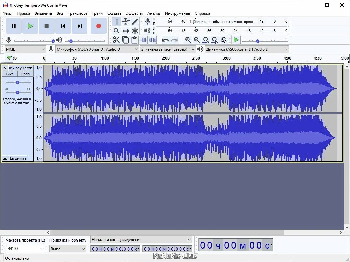The width and height of the screenshot is (350, 262).
Task: Activate the Multi-tool asterisk icon
Action: pyautogui.click(x=135, y=31)
